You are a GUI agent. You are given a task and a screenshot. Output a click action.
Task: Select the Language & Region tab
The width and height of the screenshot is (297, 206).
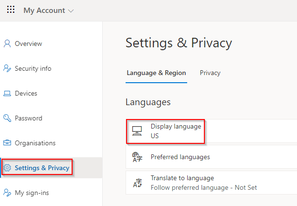point(156,73)
